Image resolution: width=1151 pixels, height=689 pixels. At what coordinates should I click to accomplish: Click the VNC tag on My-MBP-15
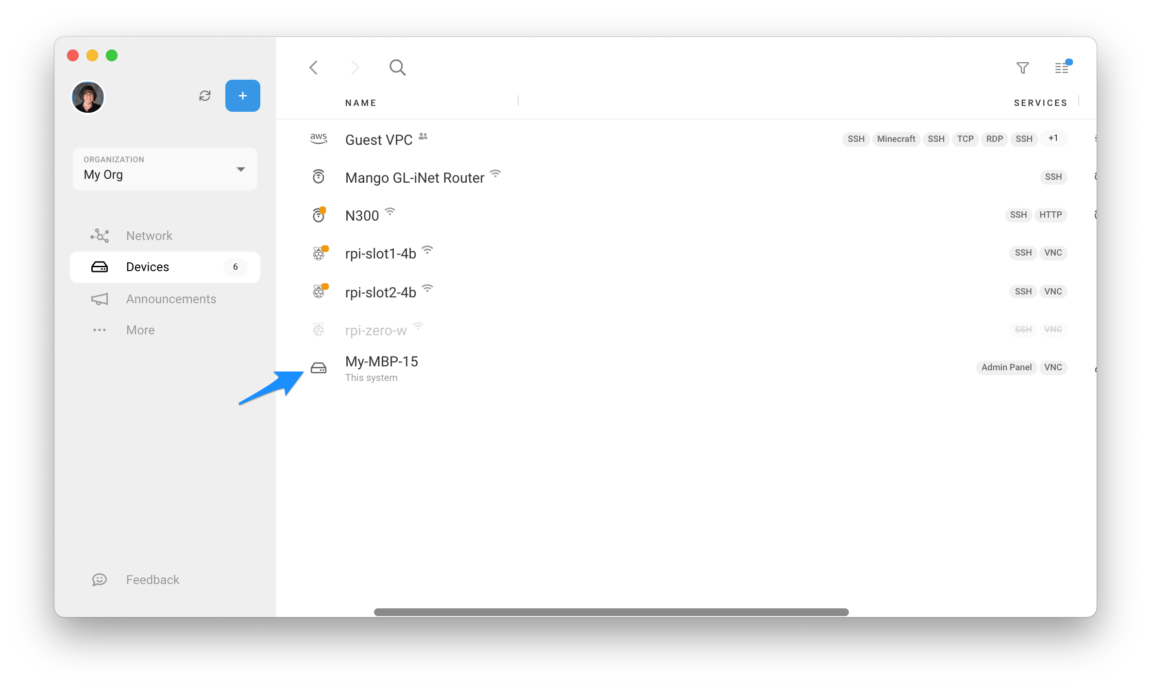tap(1053, 367)
